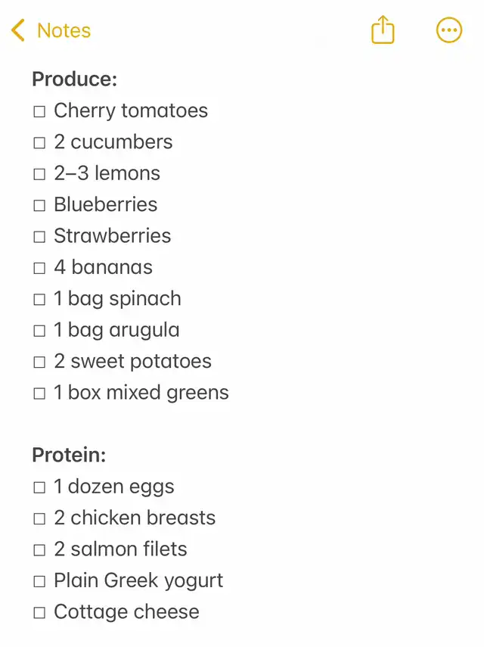484x647 pixels.
Task: Tick the Blueberries checkbox
Action: pyautogui.click(x=39, y=206)
